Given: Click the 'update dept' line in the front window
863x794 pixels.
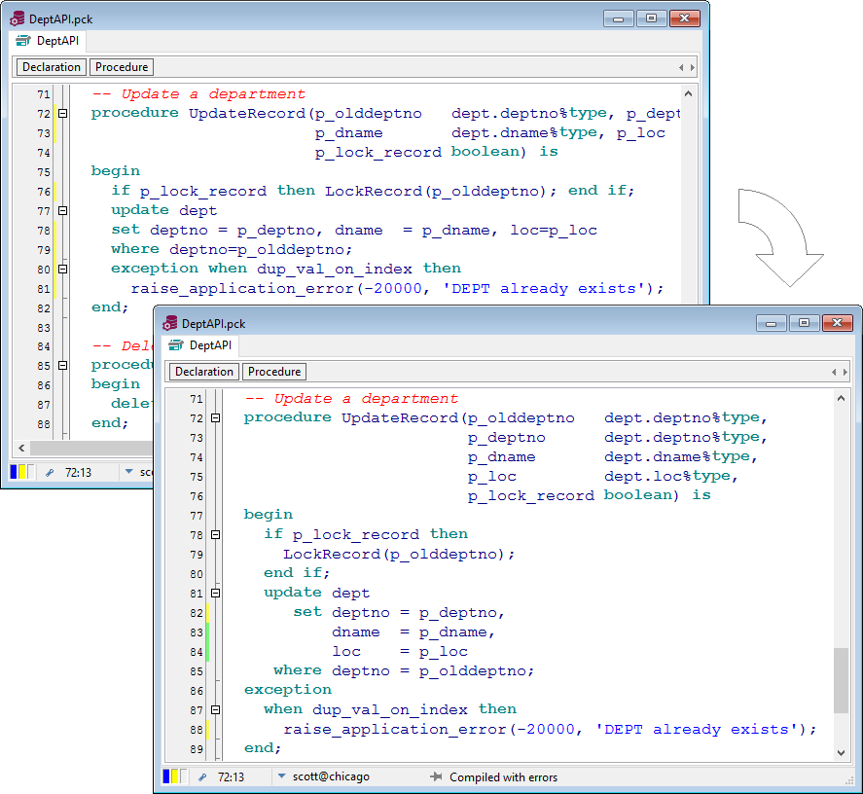Looking at the screenshot, I should click(316, 593).
